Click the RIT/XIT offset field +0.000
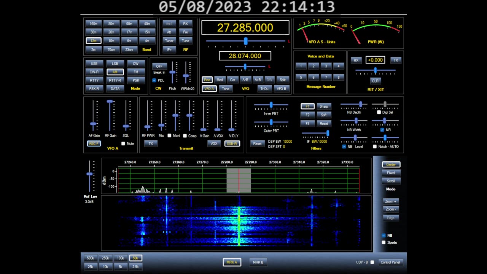 [375, 60]
